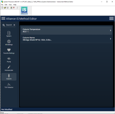The width and height of the screenshot is (115, 114).
Task: Open Autosampler settings in the sidebar
Action: click(9, 68)
